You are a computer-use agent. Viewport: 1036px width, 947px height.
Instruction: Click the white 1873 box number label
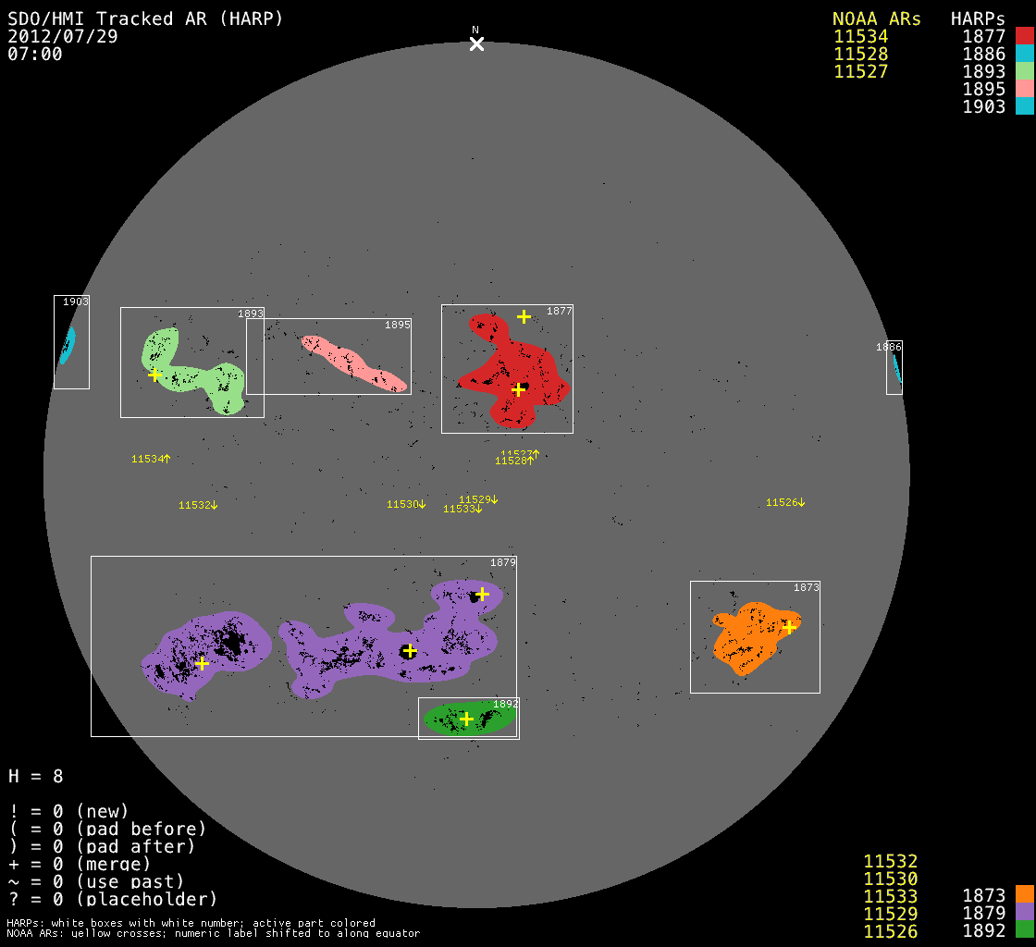[x=806, y=587]
